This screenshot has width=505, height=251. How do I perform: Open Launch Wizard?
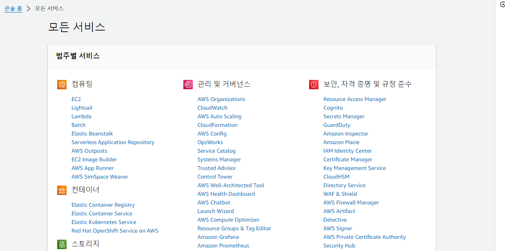point(215,211)
